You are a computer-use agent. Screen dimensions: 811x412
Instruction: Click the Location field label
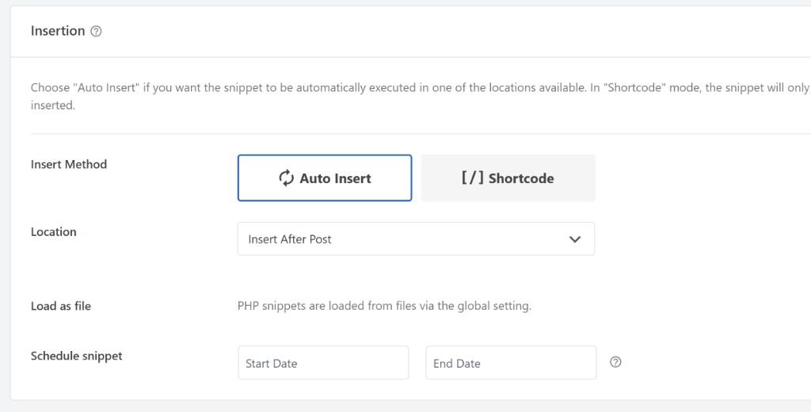point(54,231)
